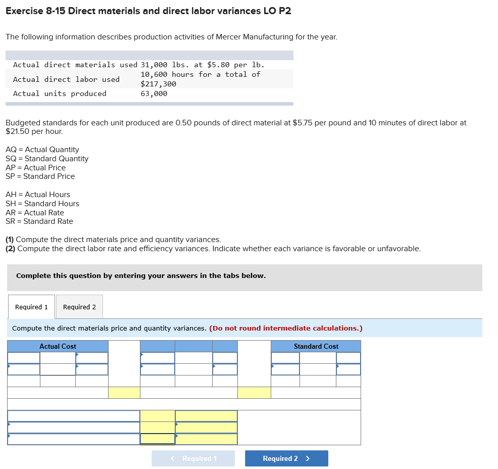Viewport: 498px width, 469px height.
Task: Click the 'Budgeted standards for each unit' paragraph
Action: point(236,127)
